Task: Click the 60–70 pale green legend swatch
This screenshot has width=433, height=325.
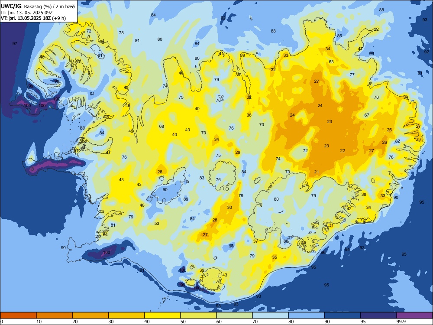Action: coord(234,315)
